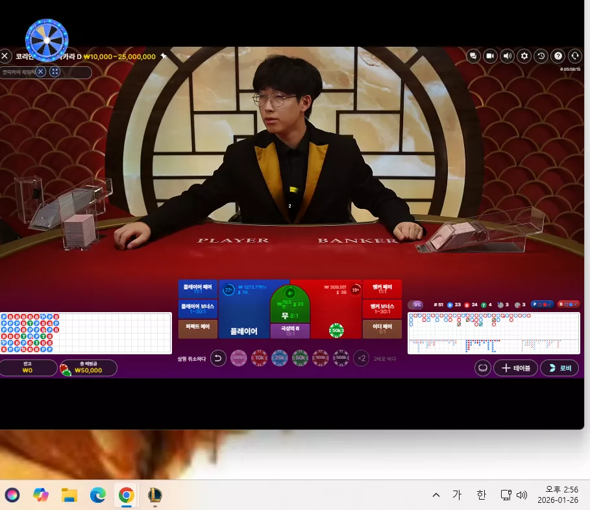Clear the chat field with its X icon
Viewport: 590px width, 510px height.
click(41, 71)
